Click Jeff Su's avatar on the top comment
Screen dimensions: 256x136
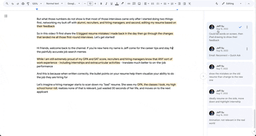(x=212, y=27)
